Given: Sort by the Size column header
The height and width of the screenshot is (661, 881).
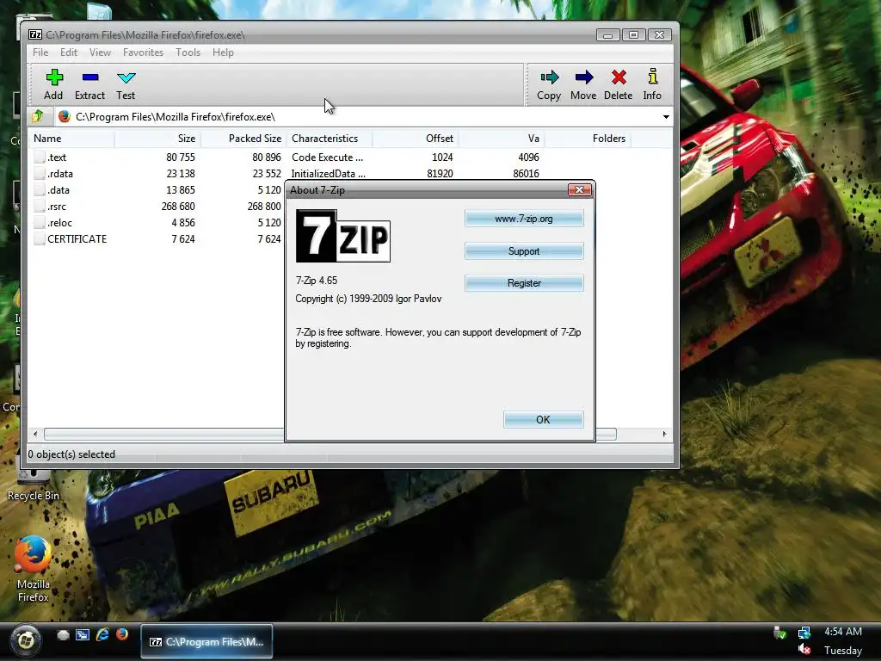Looking at the screenshot, I should 157,139.
